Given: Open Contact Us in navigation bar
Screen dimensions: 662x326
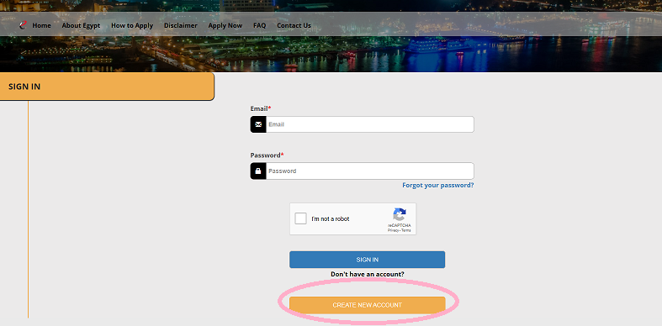Looking at the screenshot, I should click(294, 25).
